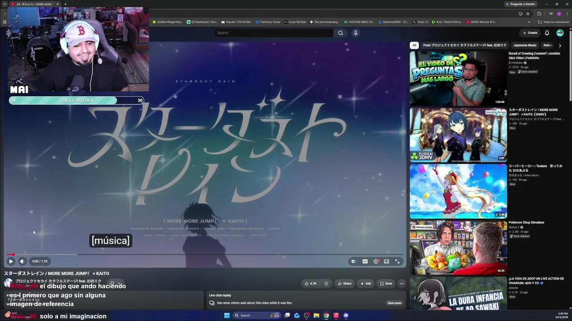Image resolution: width=572 pixels, height=321 pixels.
Task: Open the taskbar clock showing 2:59 PM
Action: pyautogui.click(x=562, y=315)
